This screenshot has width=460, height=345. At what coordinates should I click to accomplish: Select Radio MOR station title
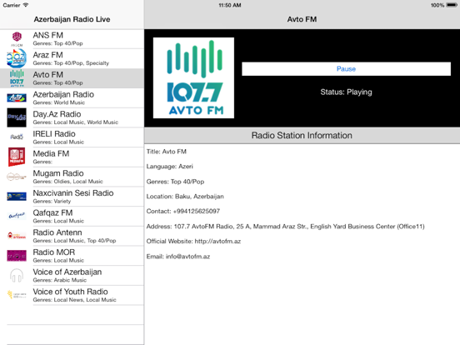pos(54,252)
